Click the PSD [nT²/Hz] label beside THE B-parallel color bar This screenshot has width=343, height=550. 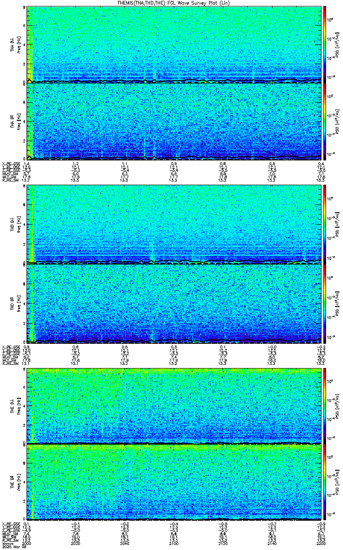[x=338, y=482]
